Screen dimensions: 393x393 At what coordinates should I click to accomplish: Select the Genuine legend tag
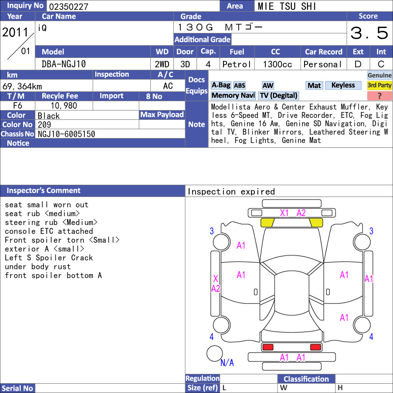coord(379,75)
